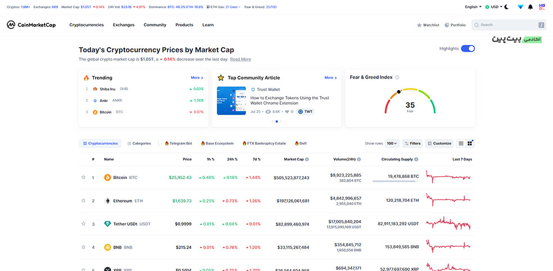The height and width of the screenshot is (271, 553).
Task: Click the Shiba Inu trending icon
Action: [95, 89]
